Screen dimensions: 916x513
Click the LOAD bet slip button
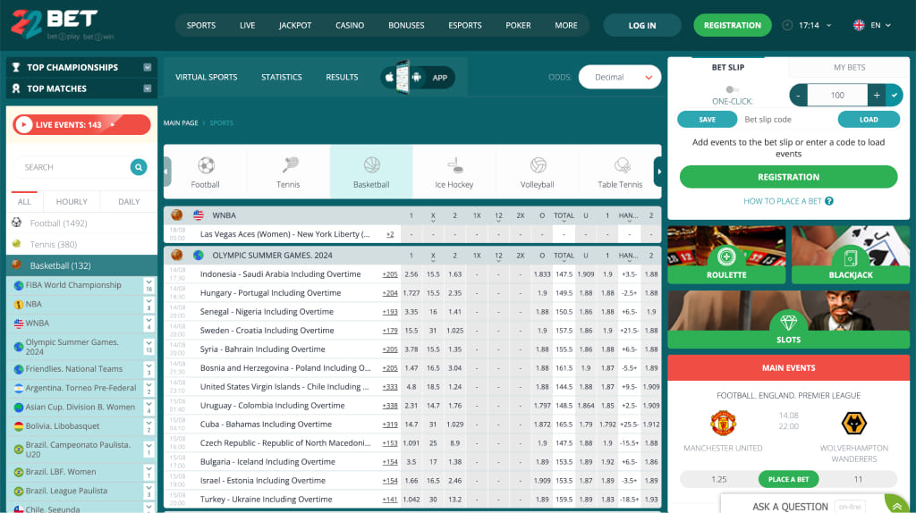tap(869, 119)
